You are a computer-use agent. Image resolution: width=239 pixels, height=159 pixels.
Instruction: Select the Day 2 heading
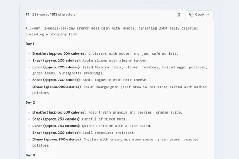pyautogui.click(x=30, y=102)
